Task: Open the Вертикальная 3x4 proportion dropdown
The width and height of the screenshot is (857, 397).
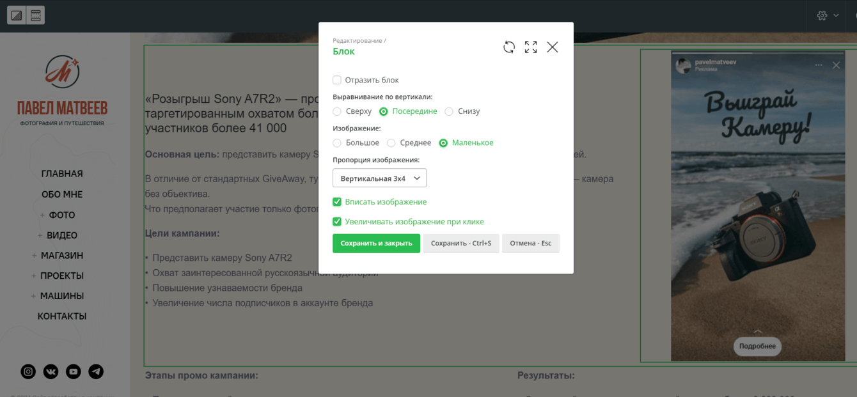Action: [x=379, y=178]
